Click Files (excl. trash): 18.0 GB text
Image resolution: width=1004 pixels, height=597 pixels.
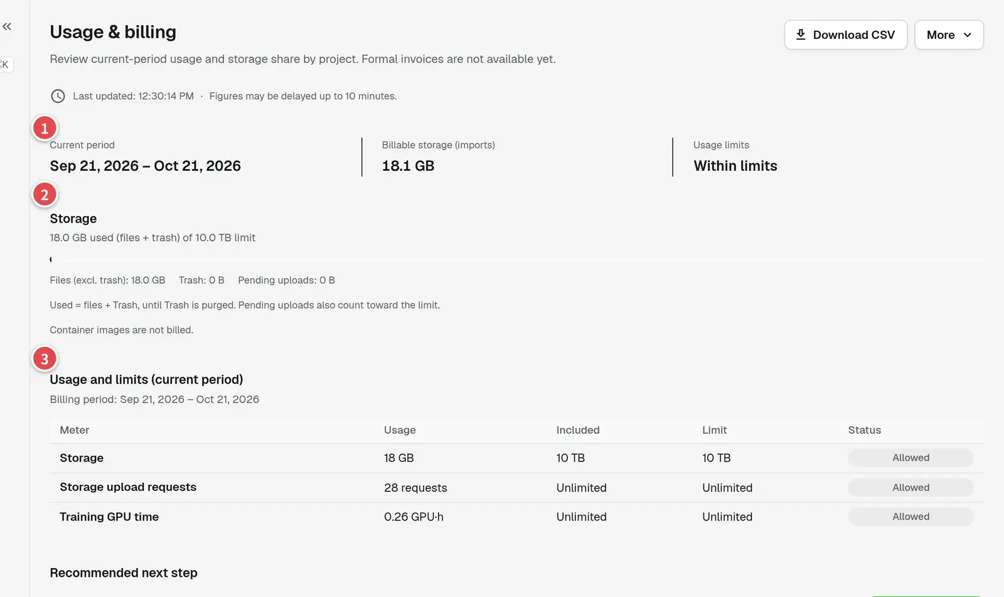(x=107, y=280)
